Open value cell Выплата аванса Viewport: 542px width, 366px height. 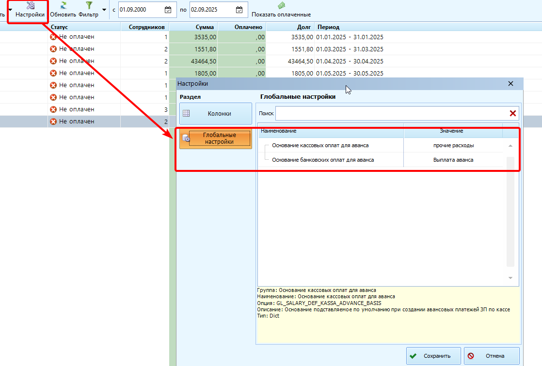tap(453, 160)
